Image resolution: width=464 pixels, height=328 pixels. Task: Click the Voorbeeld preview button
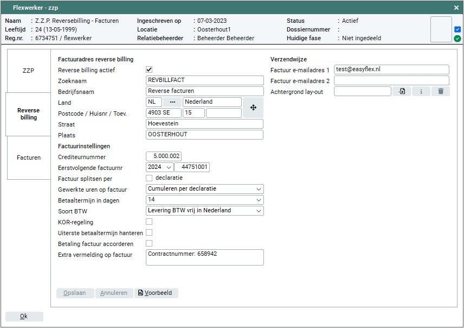pos(156,293)
